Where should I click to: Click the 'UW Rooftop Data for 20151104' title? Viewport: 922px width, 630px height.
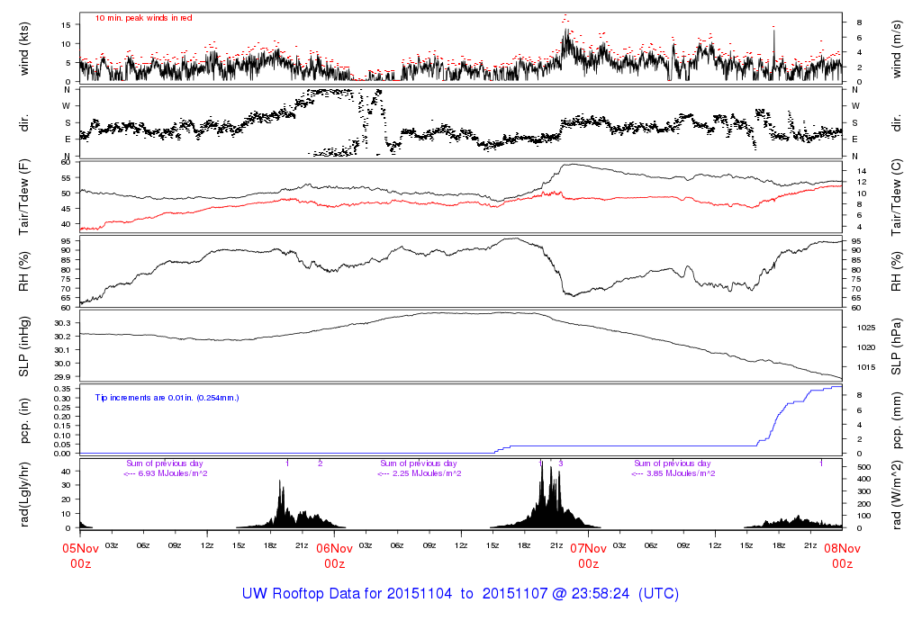(347, 594)
